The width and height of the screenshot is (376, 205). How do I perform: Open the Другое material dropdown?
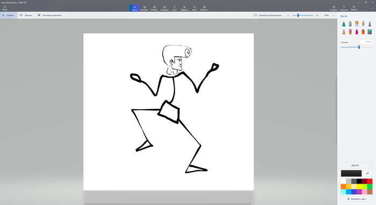[356, 165]
